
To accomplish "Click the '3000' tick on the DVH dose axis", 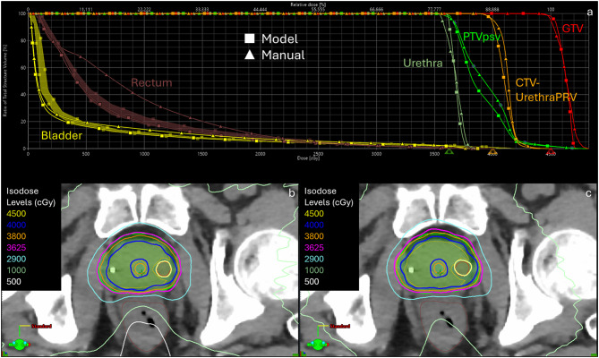I will (376, 154).
